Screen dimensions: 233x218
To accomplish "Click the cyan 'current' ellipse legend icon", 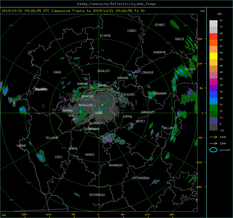I will (213, 150).
